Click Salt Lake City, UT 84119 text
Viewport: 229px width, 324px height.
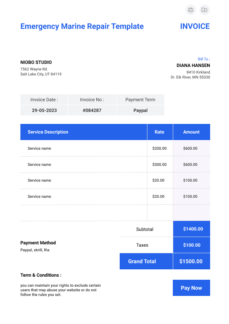point(41,74)
